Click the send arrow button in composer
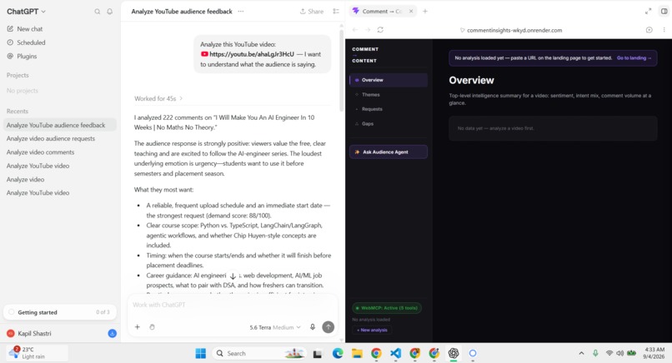Image resolution: width=672 pixels, height=363 pixels. click(328, 327)
